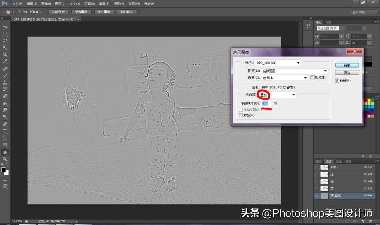Open the leading dropdown arrow
The height and width of the screenshot is (225, 380).
pyautogui.click(x=369, y=37)
